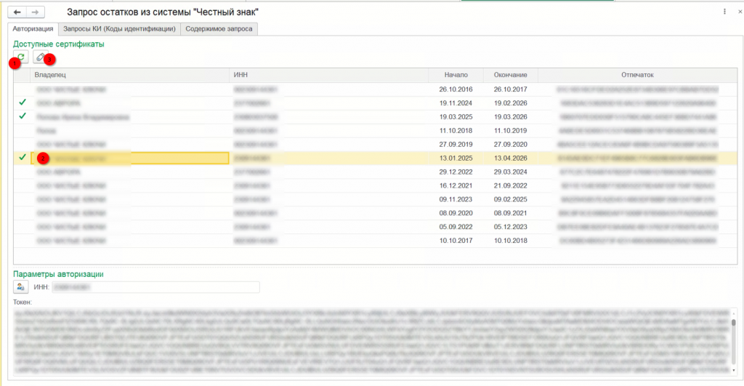Open the three-dot more menu

coord(724,12)
